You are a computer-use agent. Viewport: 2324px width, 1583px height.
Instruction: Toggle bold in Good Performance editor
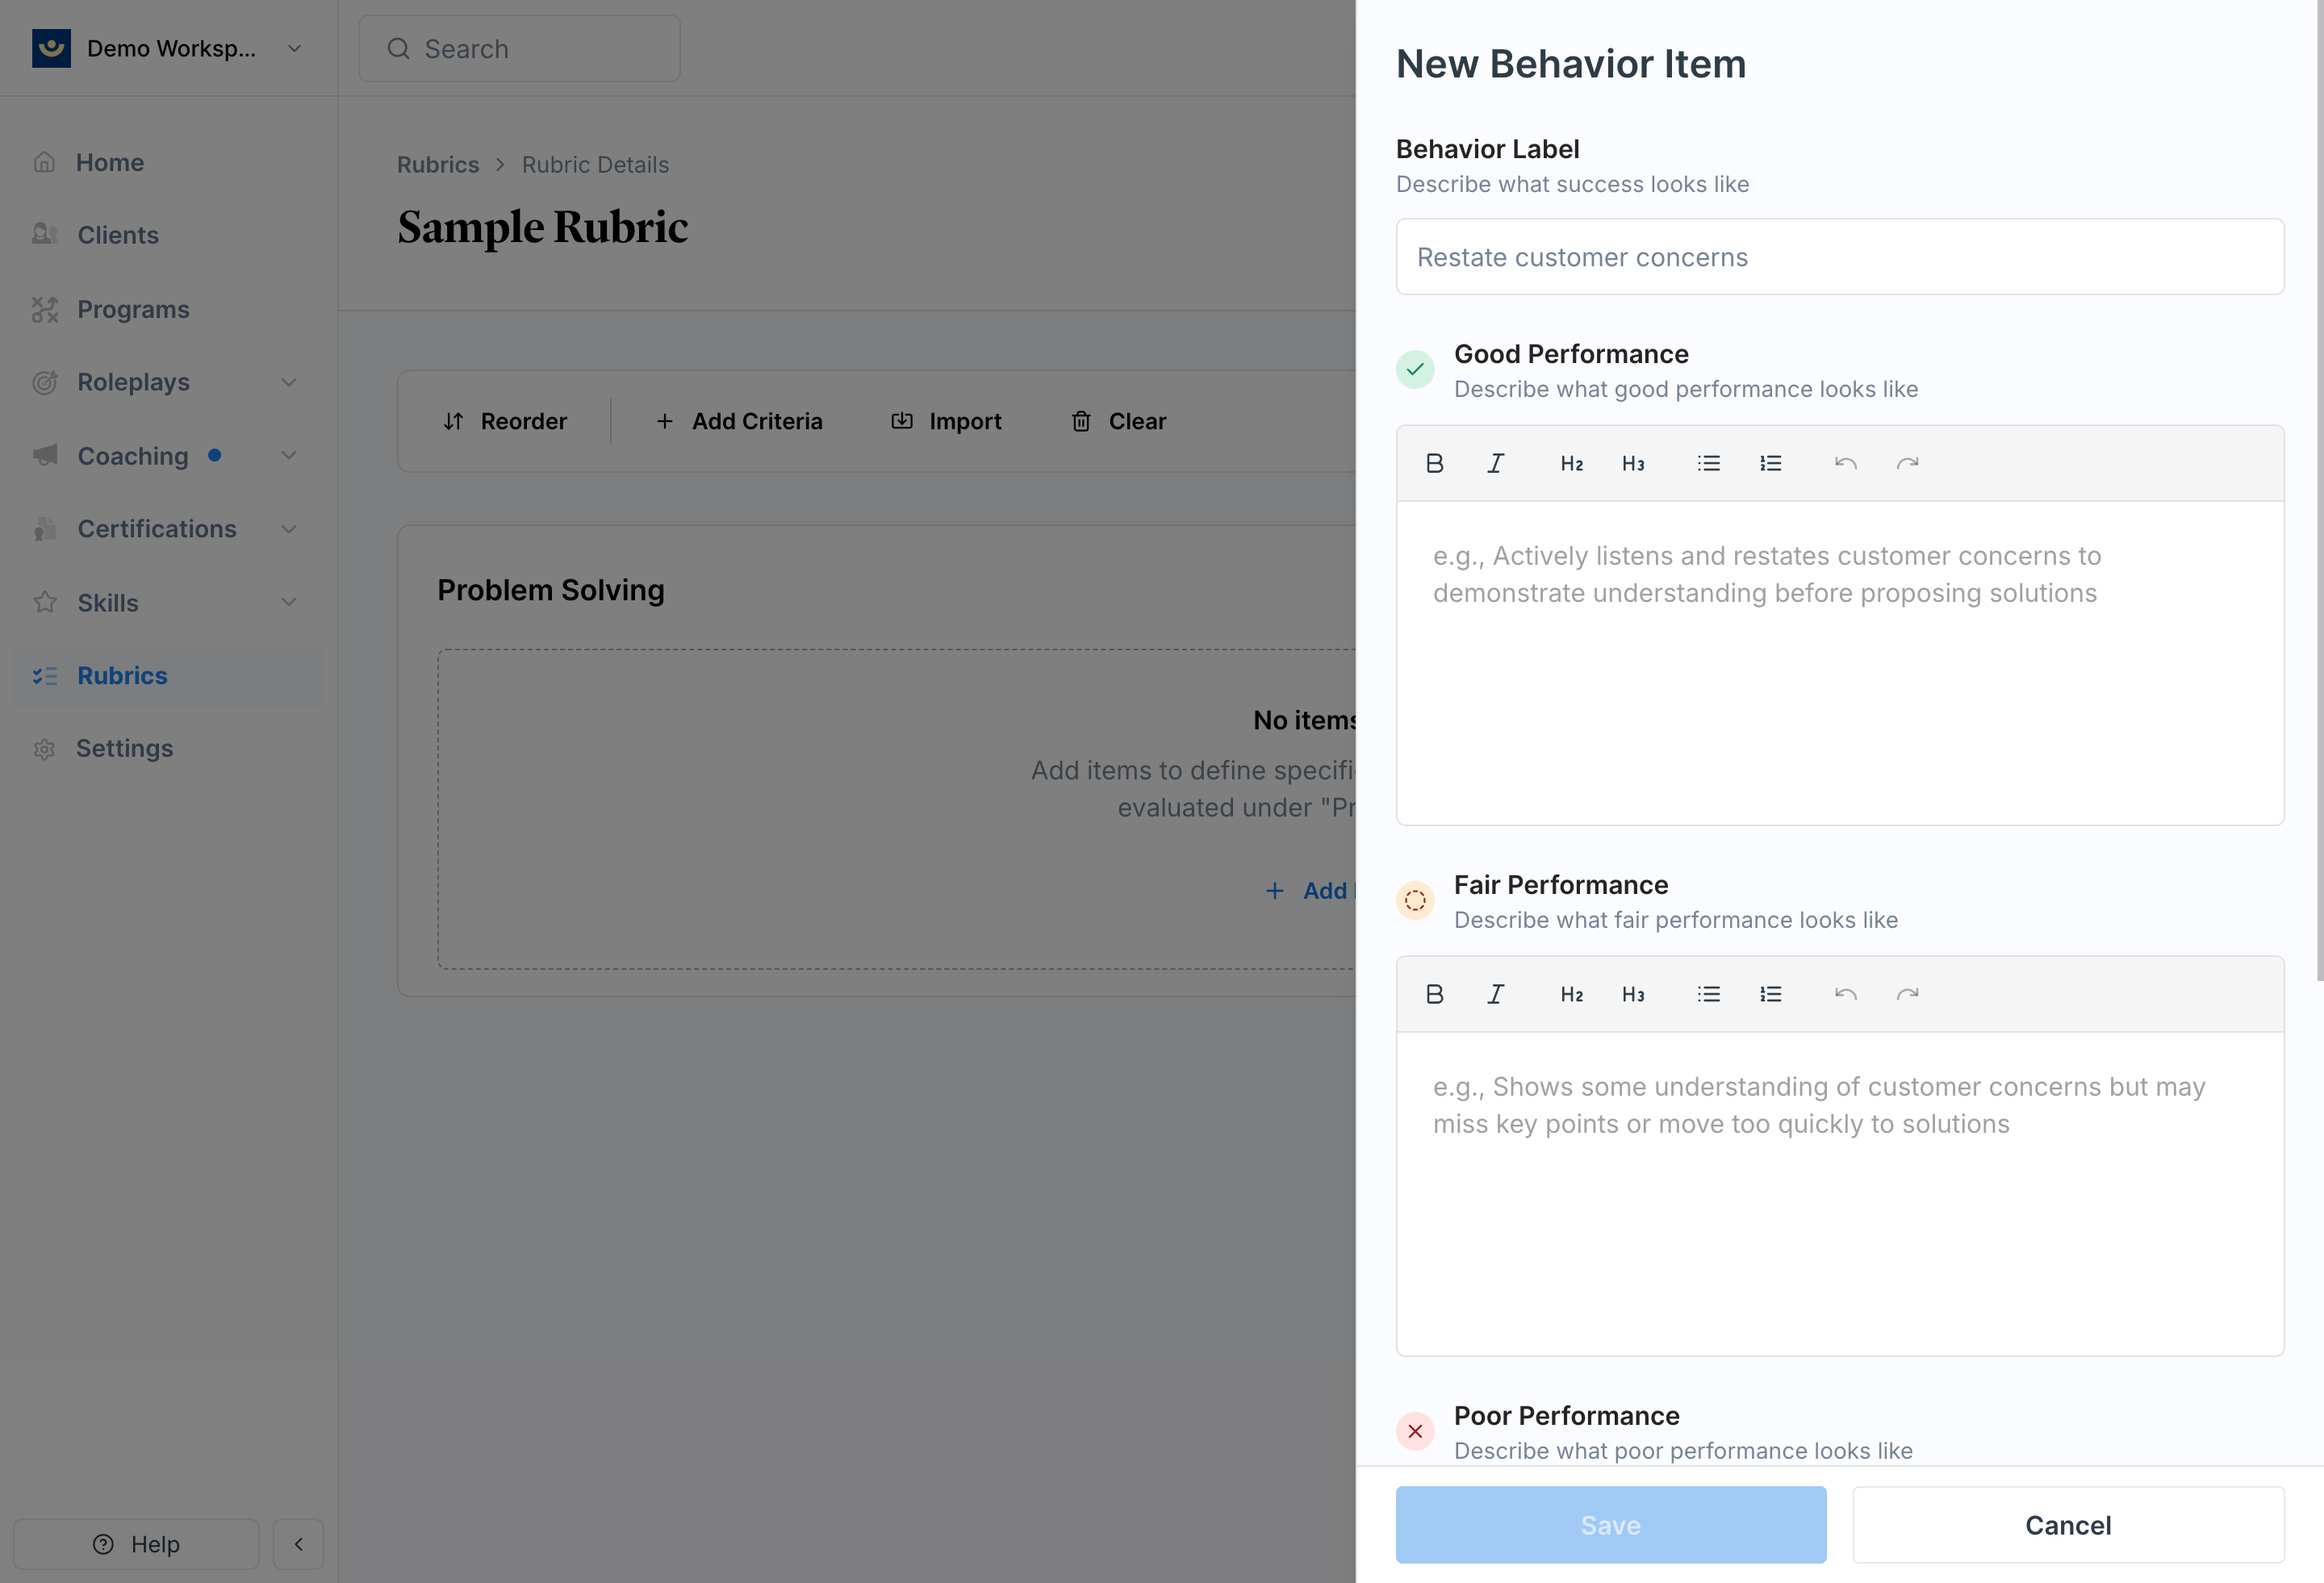tap(1434, 463)
